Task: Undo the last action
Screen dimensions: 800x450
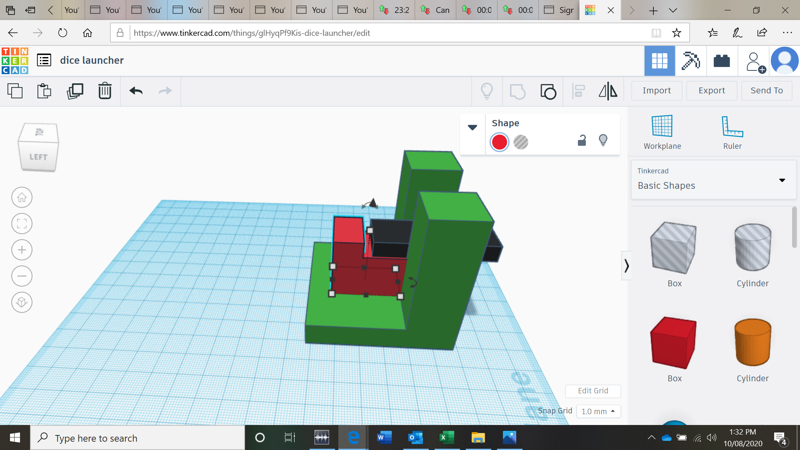Action: [135, 91]
